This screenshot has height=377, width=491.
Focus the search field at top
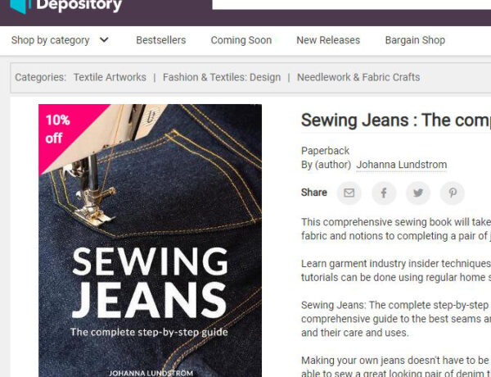351,4
